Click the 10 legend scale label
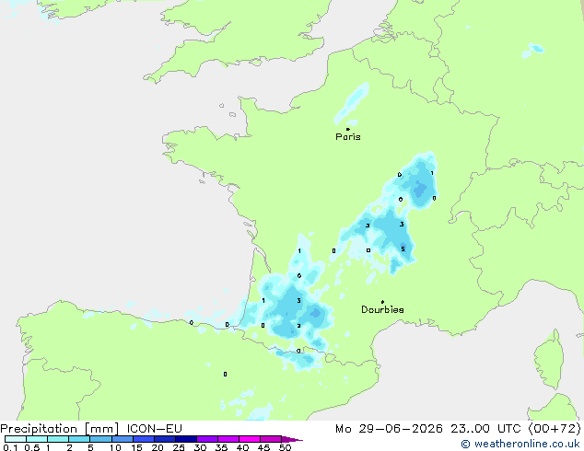The height and width of the screenshot is (451, 584). [x=115, y=447]
